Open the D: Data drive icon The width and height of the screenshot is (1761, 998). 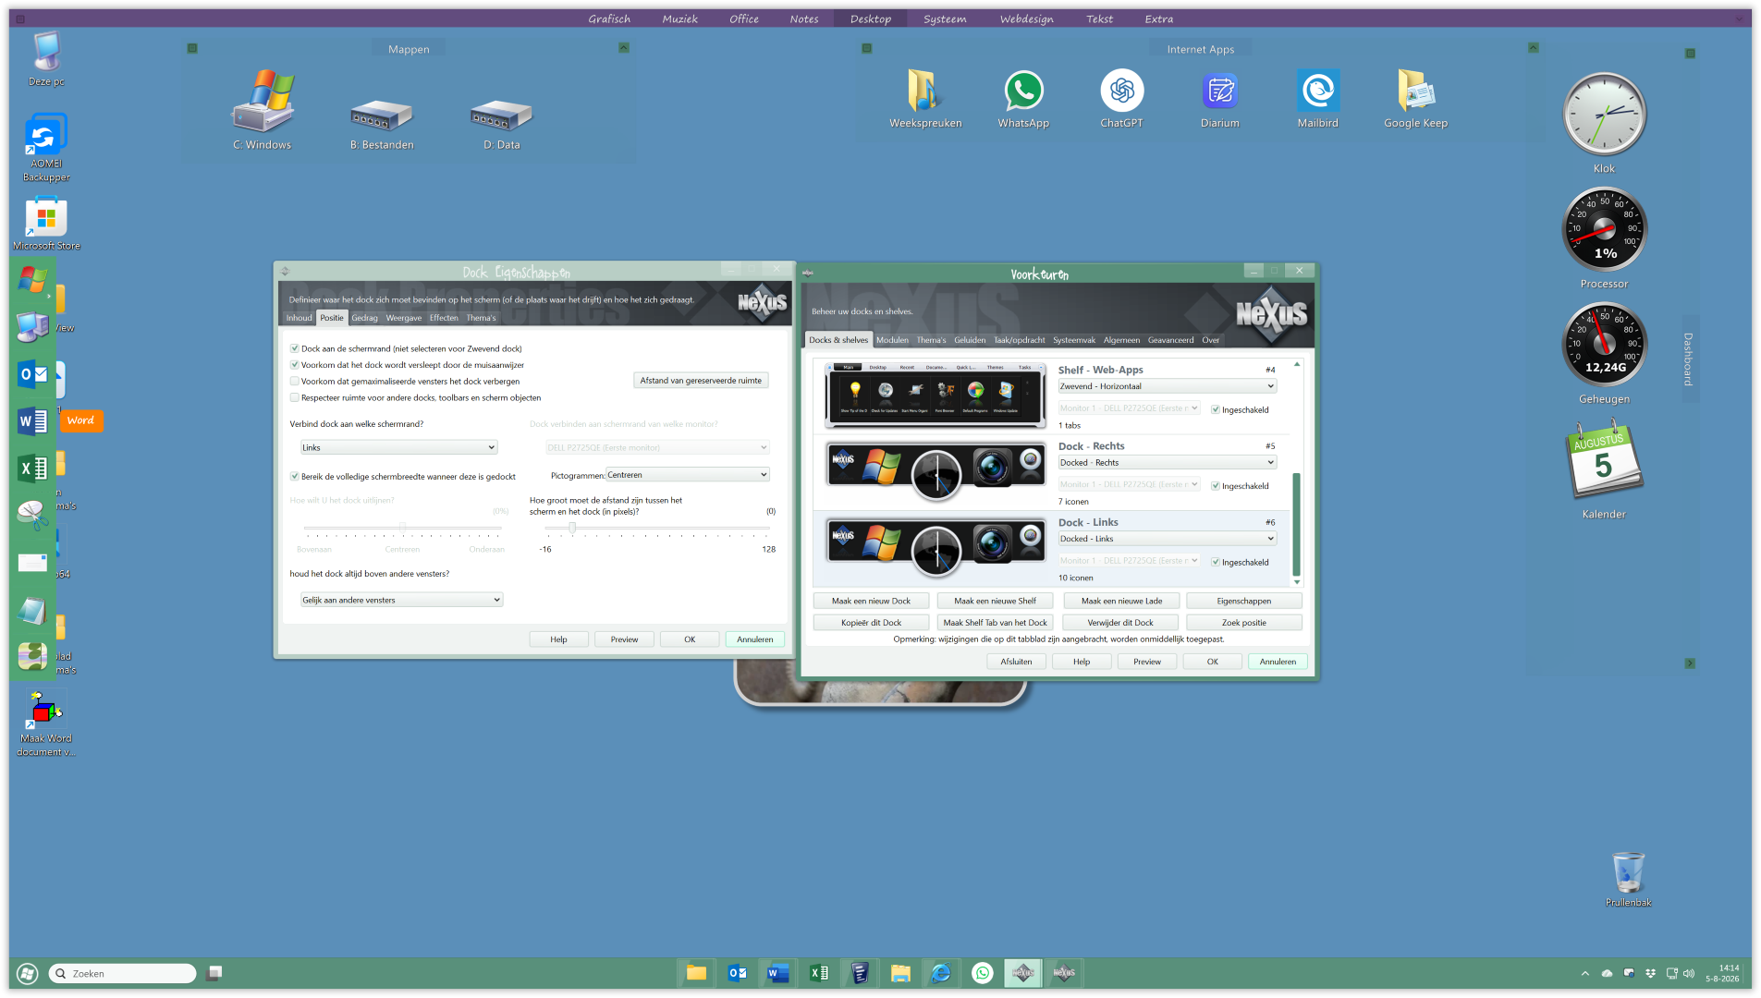(x=502, y=124)
